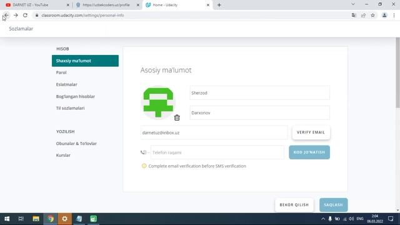The height and width of the screenshot is (225, 400).
Task: Switch ENG input language indicator
Action: pyautogui.click(x=360, y=219)
